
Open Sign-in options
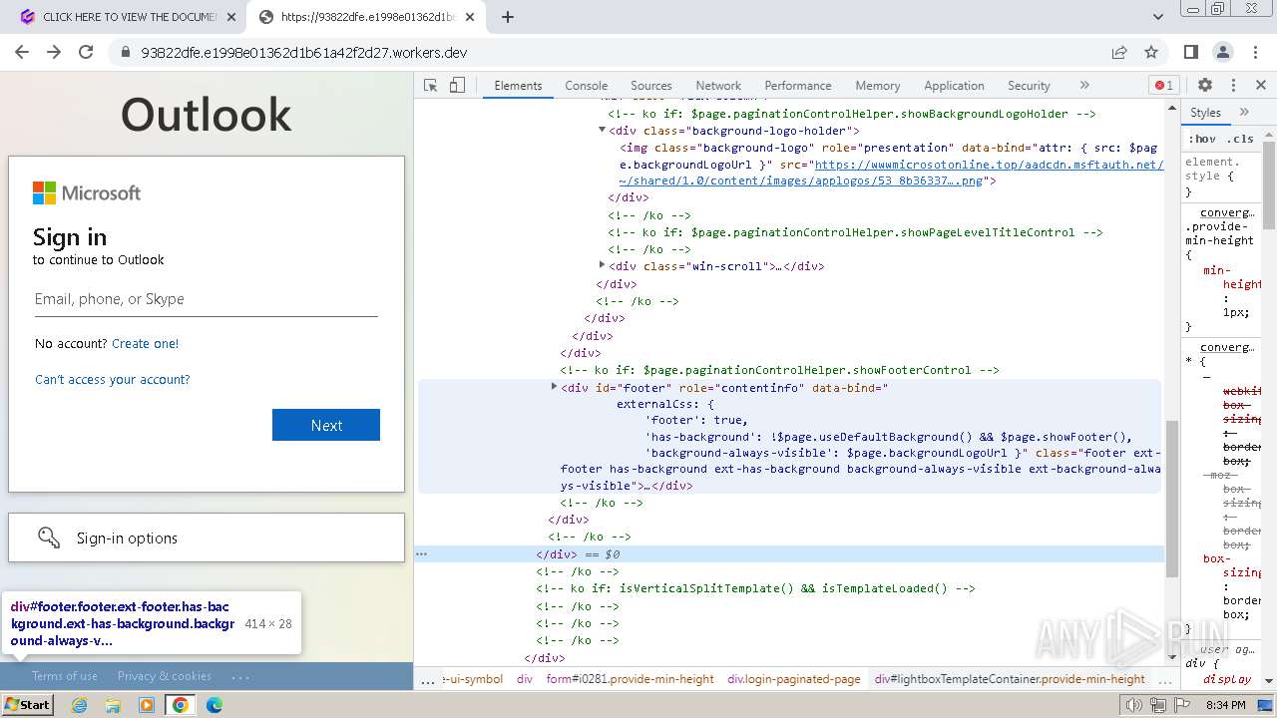click(207, 538)
